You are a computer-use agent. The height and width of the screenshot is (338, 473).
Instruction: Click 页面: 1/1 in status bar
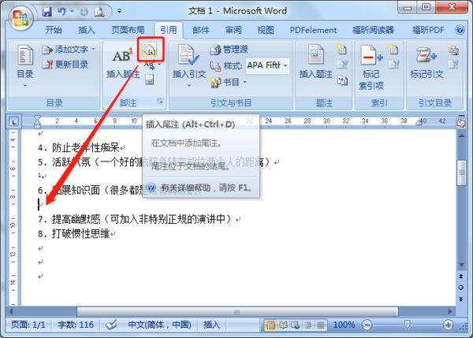[x=28, y=325]
